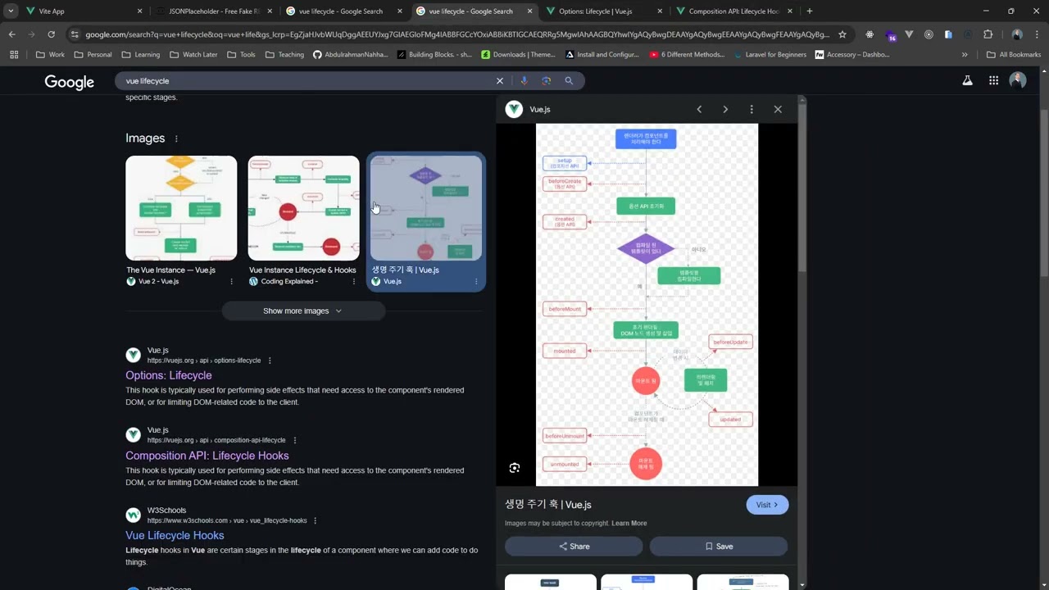This screenshot has width=1049, height=590.
Task: Open Chrome apps grid in bookmarks bar
Action: point(14,55)
